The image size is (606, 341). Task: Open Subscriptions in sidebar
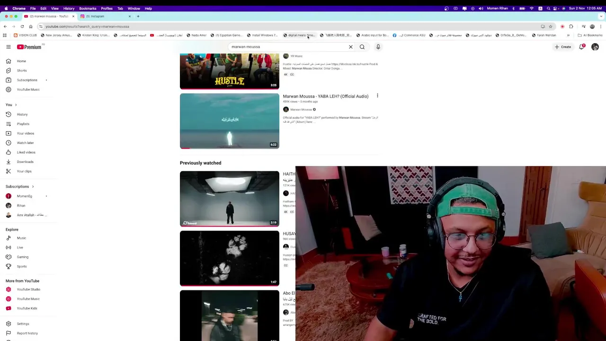tap(27, 80)
